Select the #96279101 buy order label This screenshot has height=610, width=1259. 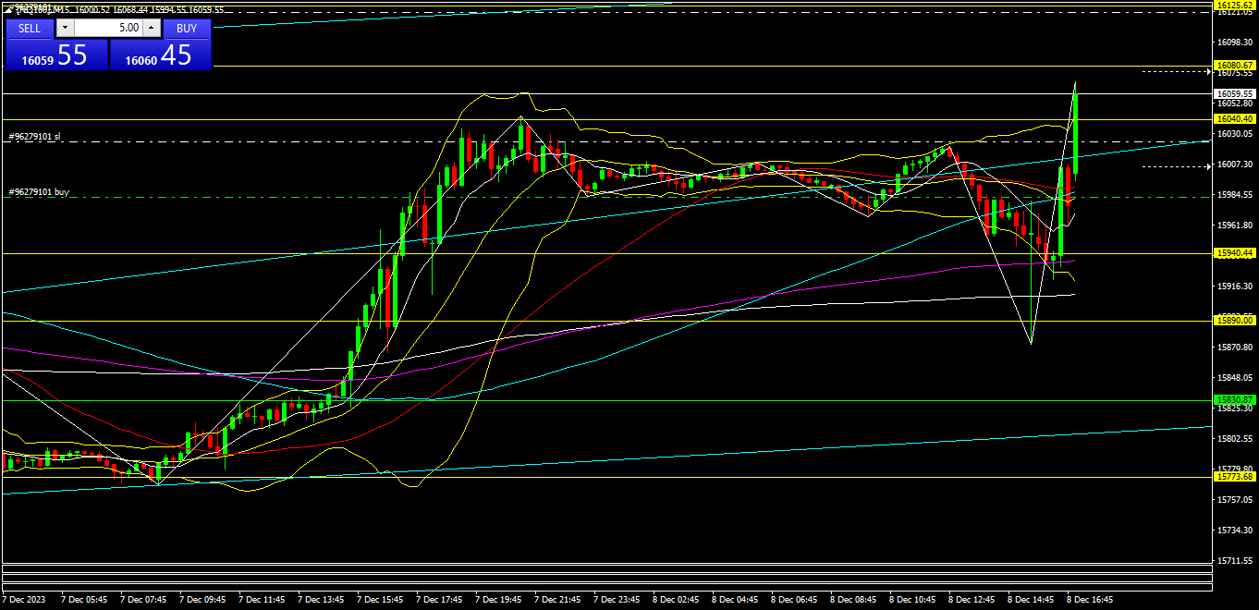point(39,192)
